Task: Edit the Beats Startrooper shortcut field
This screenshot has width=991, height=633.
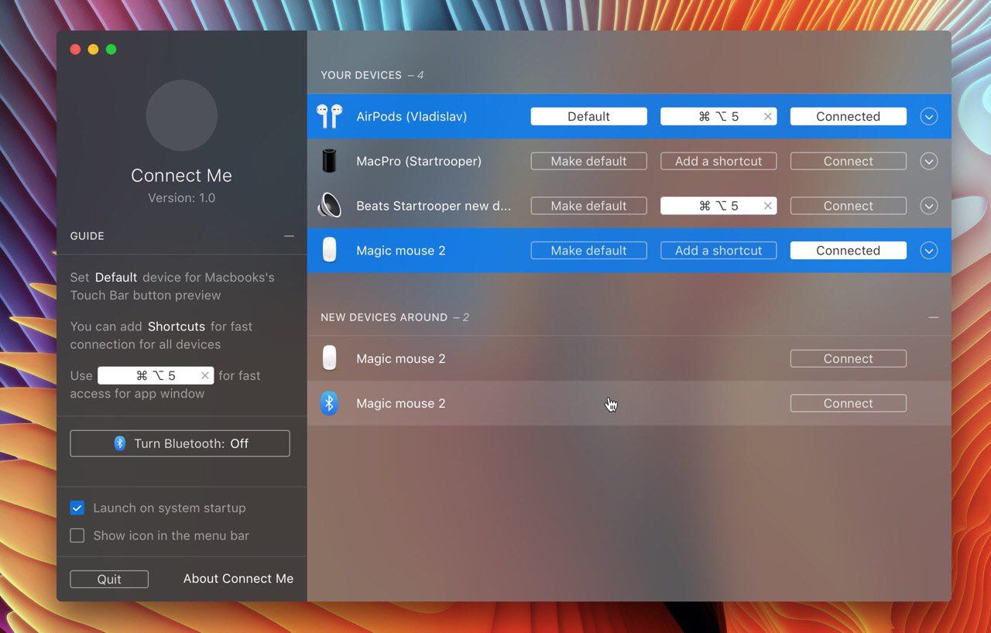Action: pyautogui.click(x=718, y=206)
